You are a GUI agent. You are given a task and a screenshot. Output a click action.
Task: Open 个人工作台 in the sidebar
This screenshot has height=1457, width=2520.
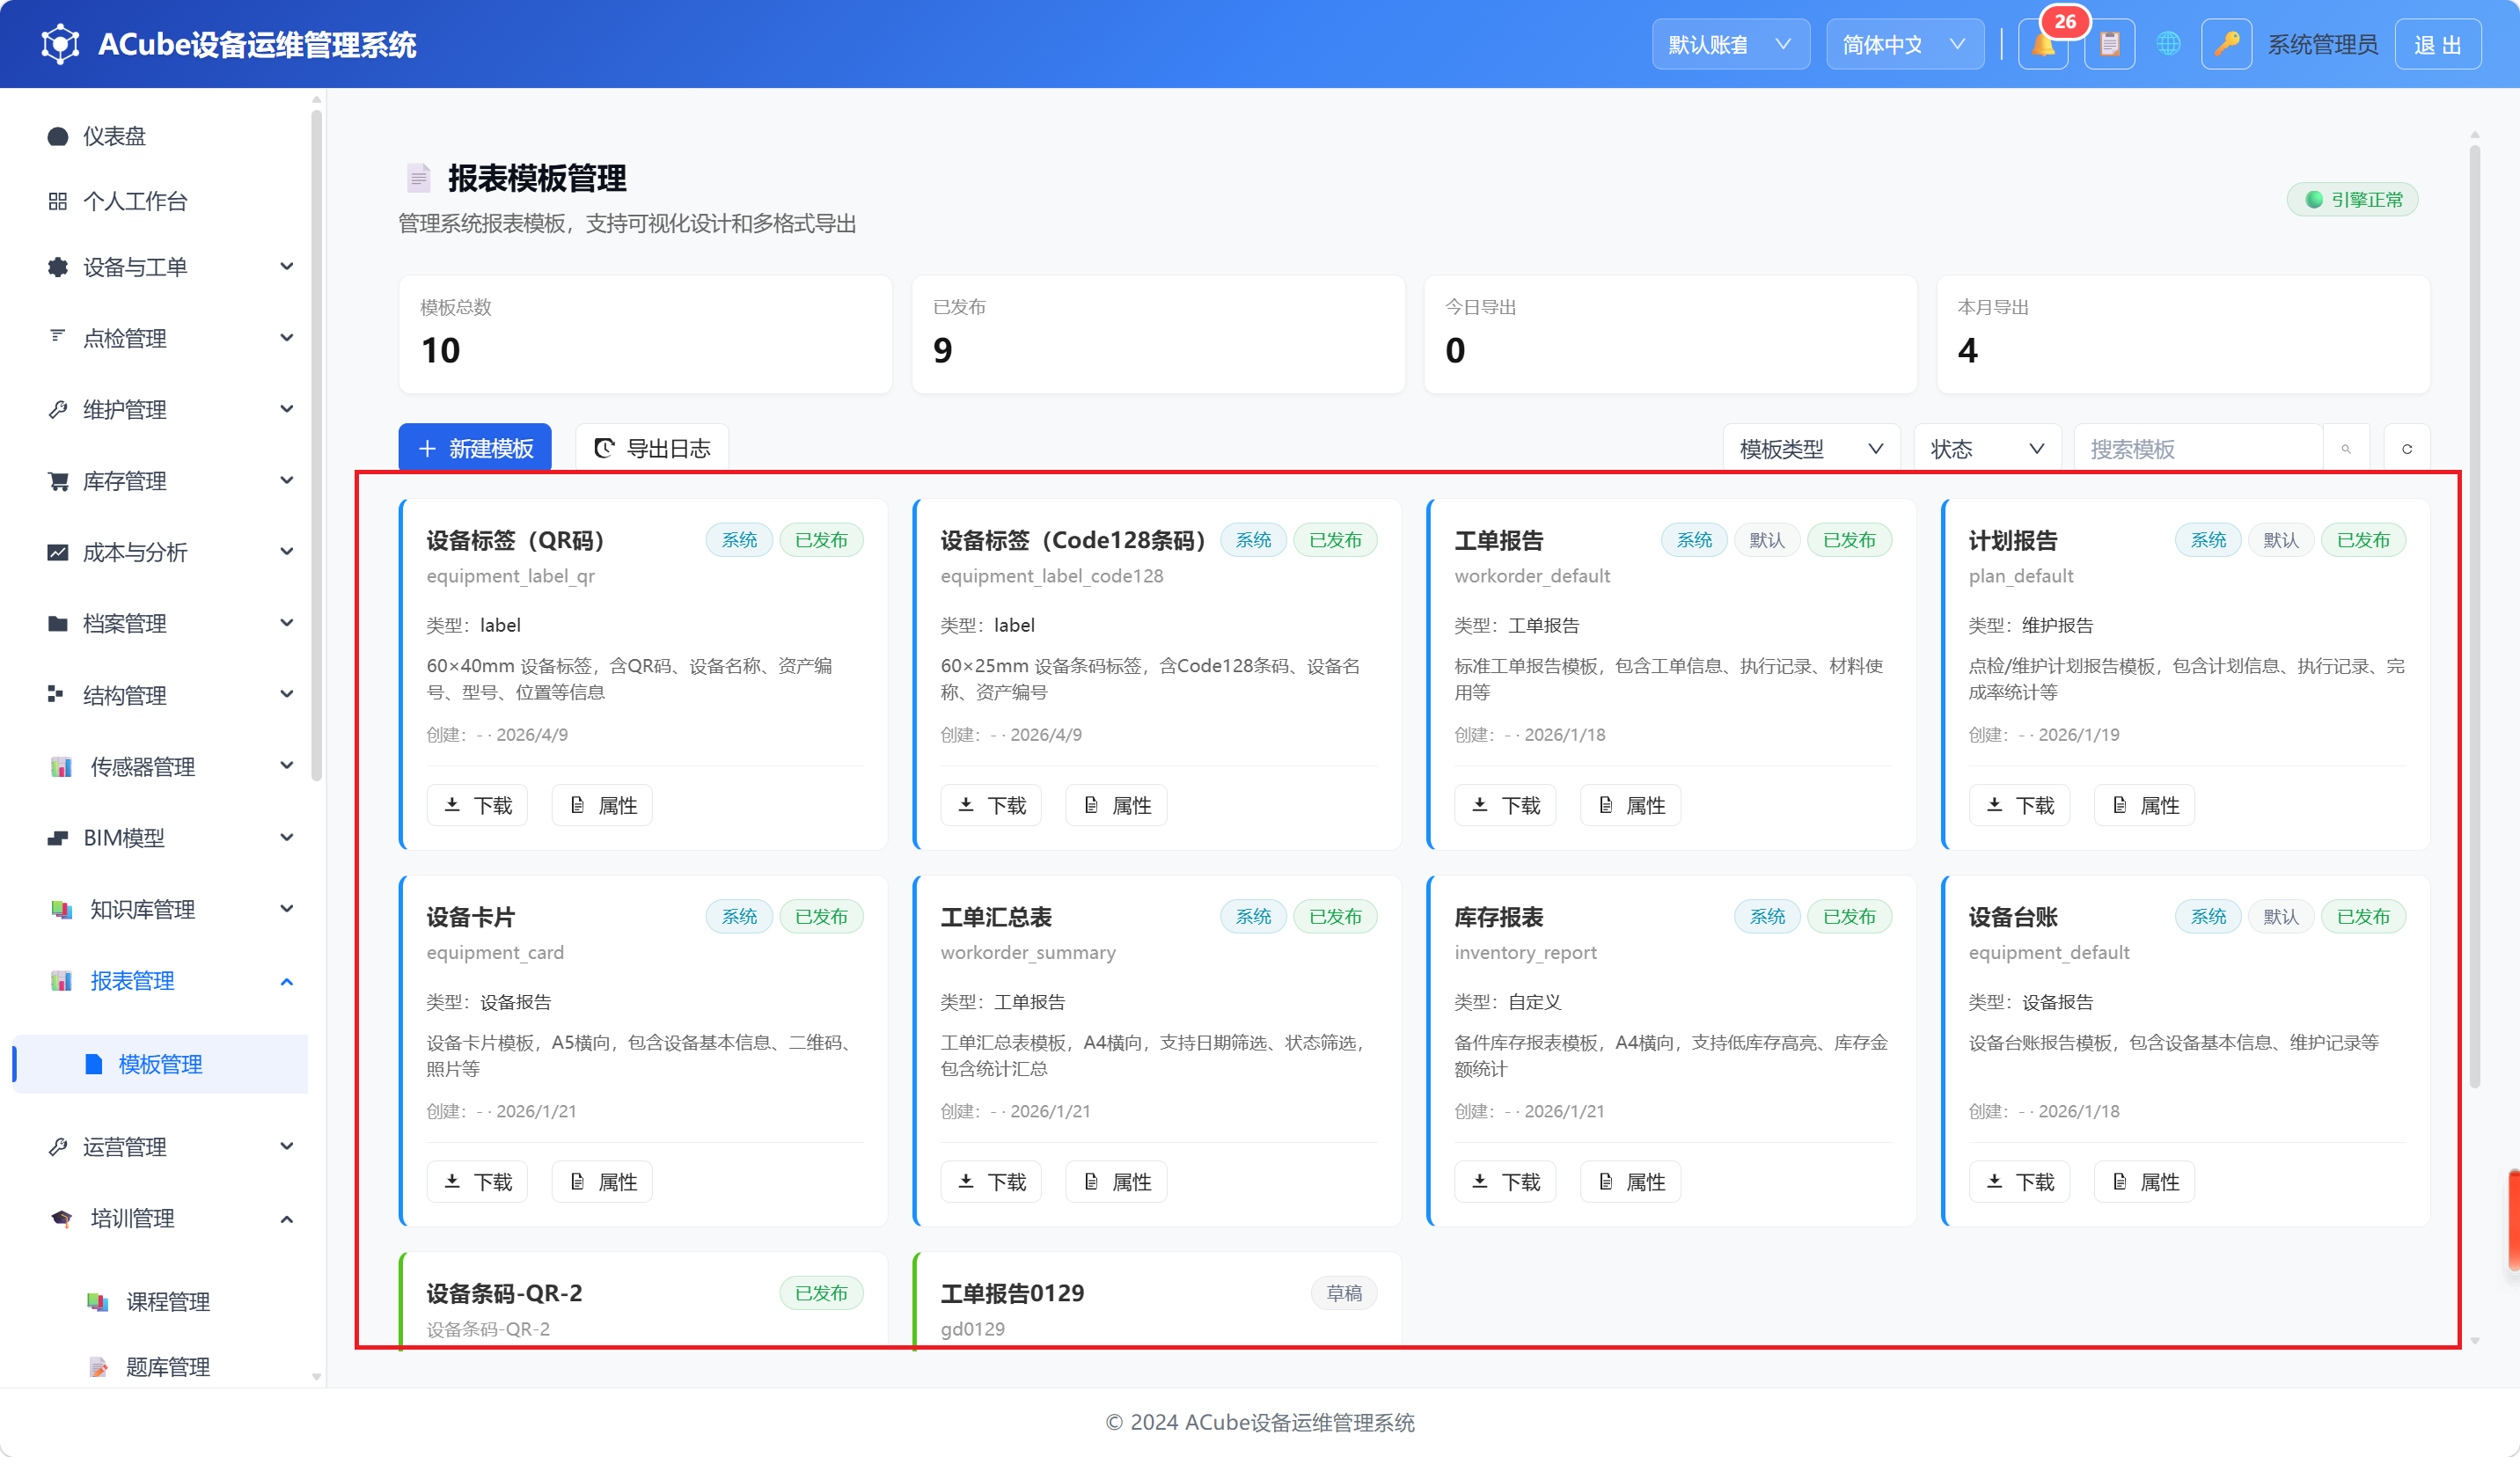(x=160, y=201)
